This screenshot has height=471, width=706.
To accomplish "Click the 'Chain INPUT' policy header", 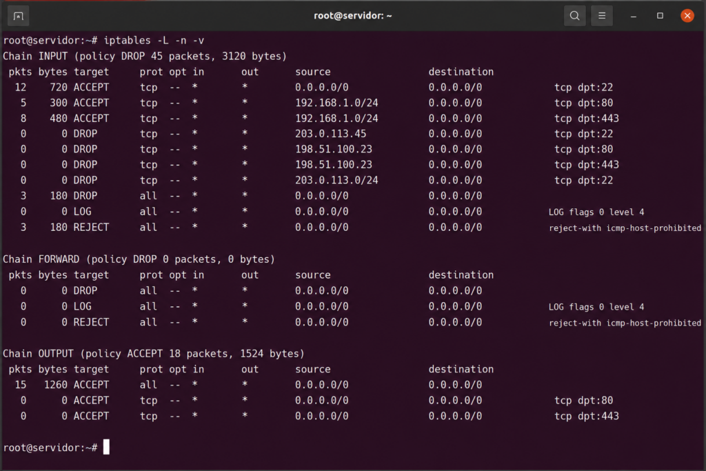I will pos(145,57).
